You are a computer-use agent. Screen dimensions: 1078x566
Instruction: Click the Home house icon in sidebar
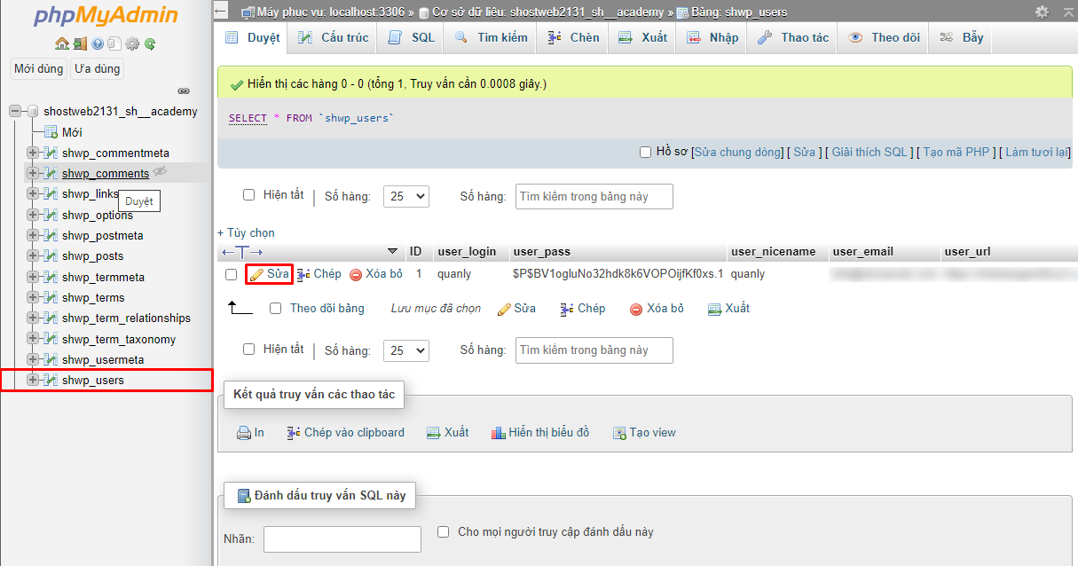(61, 43)
